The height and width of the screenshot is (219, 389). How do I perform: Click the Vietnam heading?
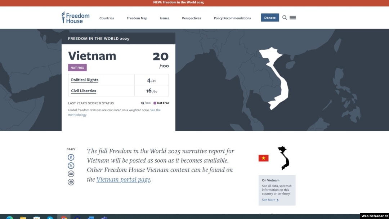[x=92, y=56]
